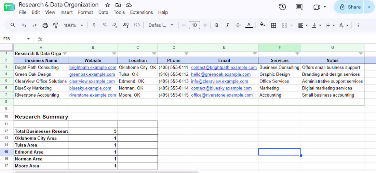The width and height of the screenshot is (376, 173).
Task: Decrease decimal places
Action: [115, 25]
